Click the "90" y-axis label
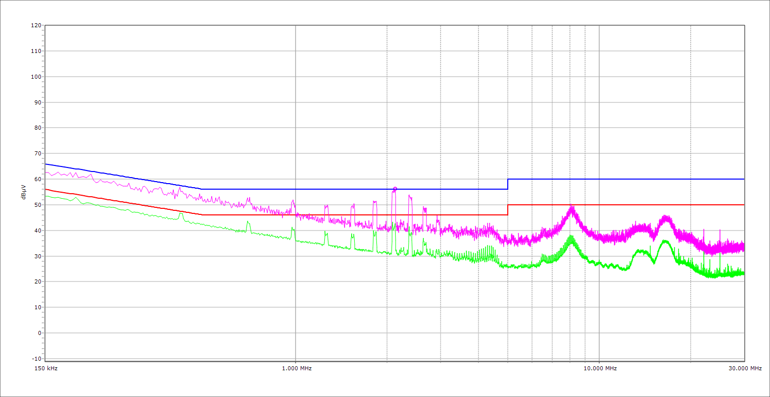 click(x=37, y=102)
